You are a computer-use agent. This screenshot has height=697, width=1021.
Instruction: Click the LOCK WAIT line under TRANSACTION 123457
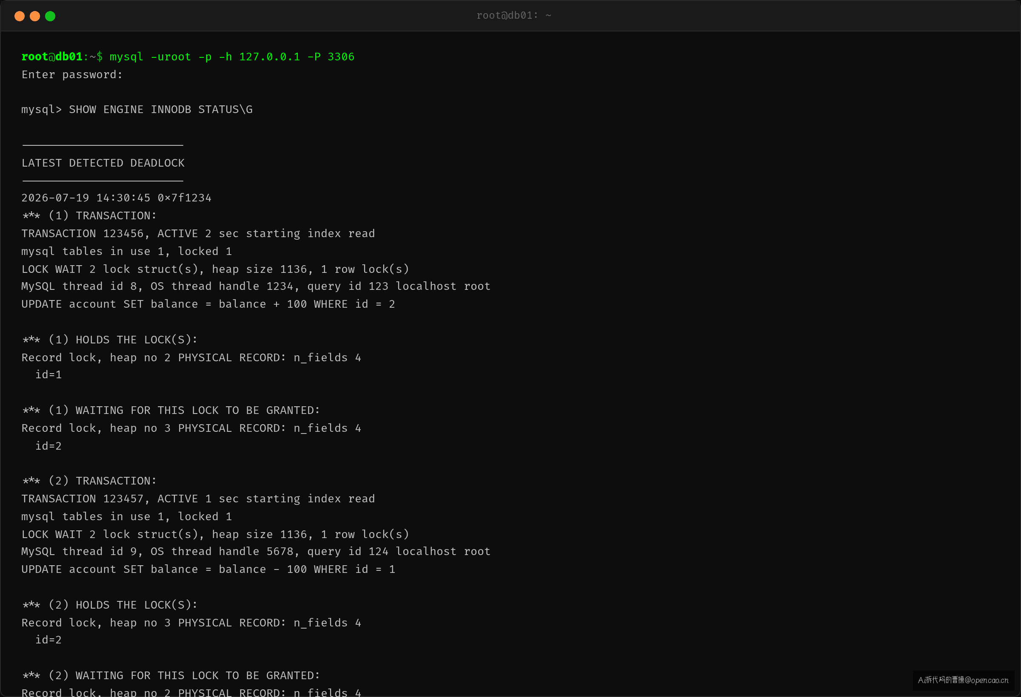pos(215,535)
